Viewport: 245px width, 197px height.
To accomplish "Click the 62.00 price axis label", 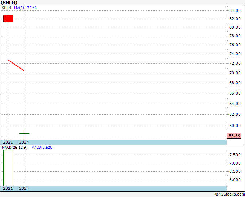I will (235, 114).
